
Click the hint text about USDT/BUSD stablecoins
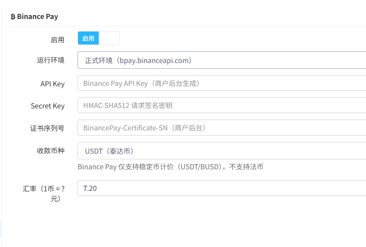click(170, 167)
